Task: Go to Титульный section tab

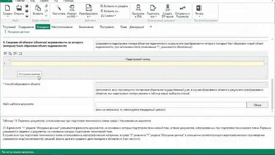Action: 9,27
